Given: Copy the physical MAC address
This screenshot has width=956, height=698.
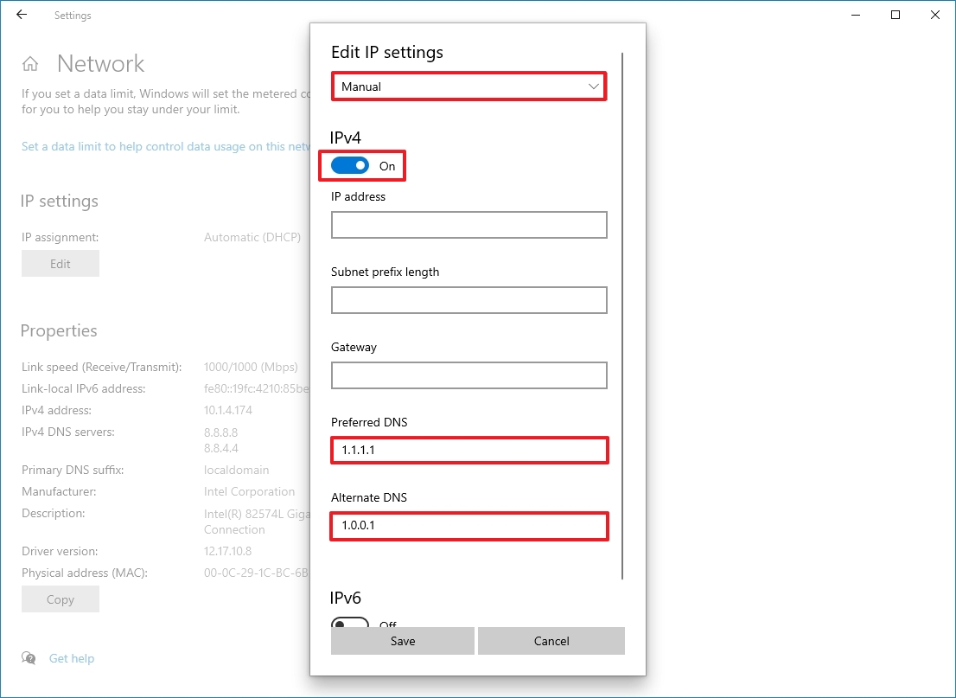Looking at the screenshot, I should pyautogui.click(x=60, y=599).
